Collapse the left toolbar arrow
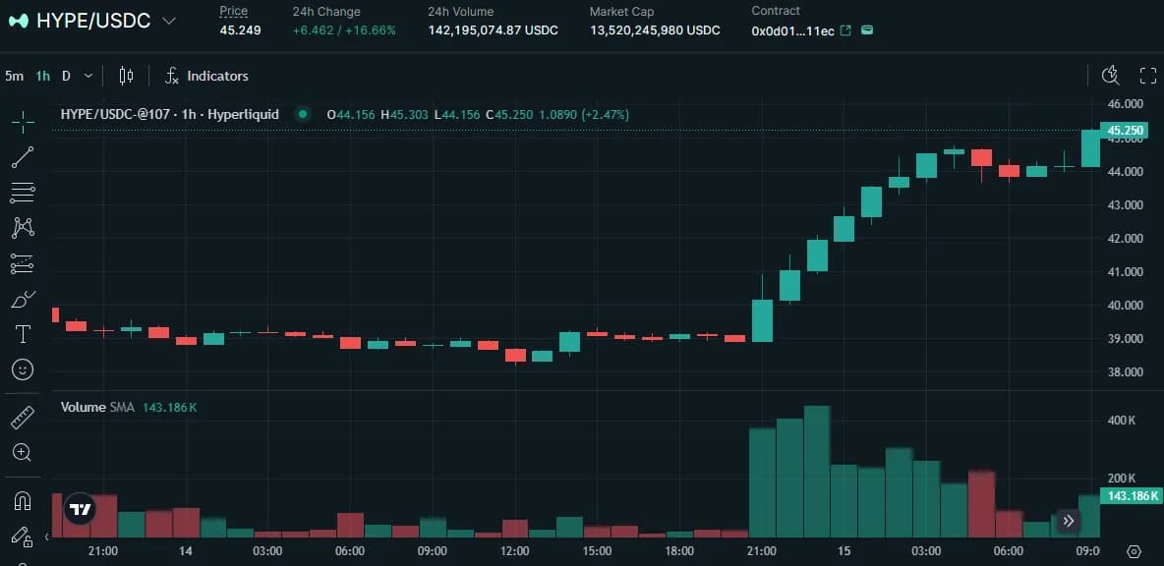This screenshot has width=1164, height=566. click(48, 537)
